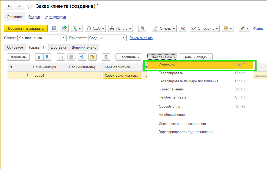Image resolution: width=267 pixels, height=169 pixels.
Task: Click the Номенклатура column header
Action: [x=49, y=67]
